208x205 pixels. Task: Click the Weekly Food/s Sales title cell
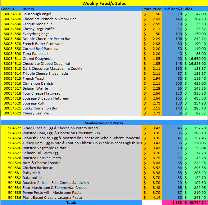pos(104,3)
